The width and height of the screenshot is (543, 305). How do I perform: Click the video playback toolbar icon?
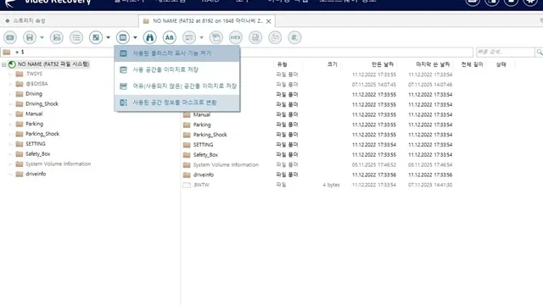[x=10, y=37]
